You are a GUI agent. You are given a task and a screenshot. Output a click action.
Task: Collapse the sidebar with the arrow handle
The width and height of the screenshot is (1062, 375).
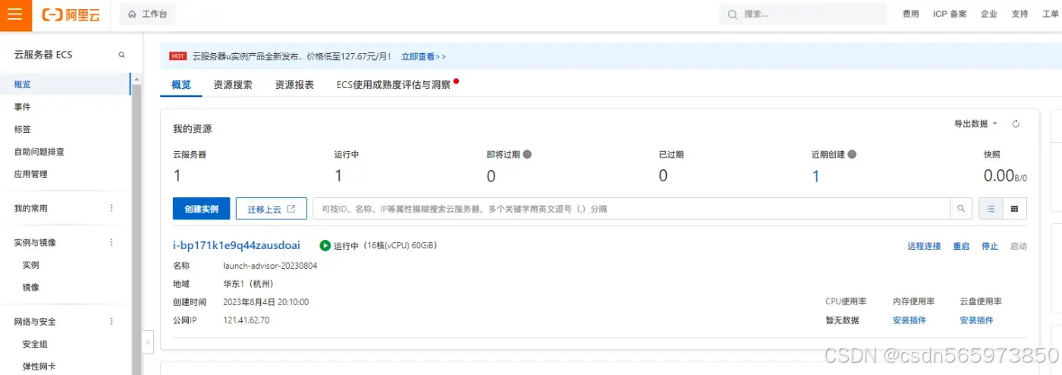pyautogui.click(x=148, y=342)
